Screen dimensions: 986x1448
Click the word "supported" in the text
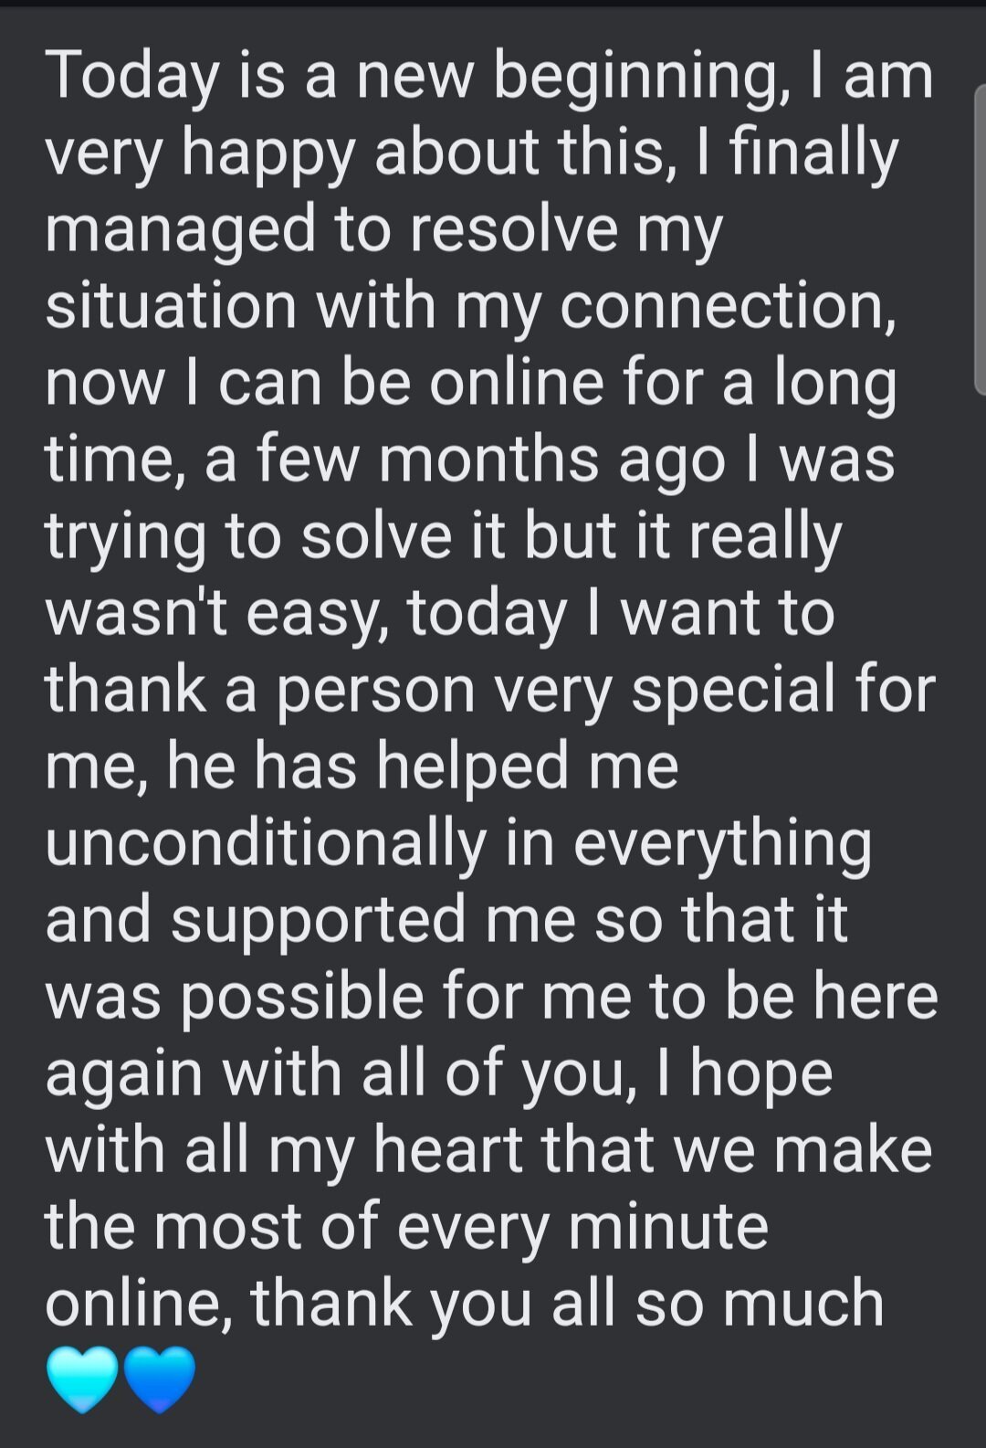click(320, 920)
